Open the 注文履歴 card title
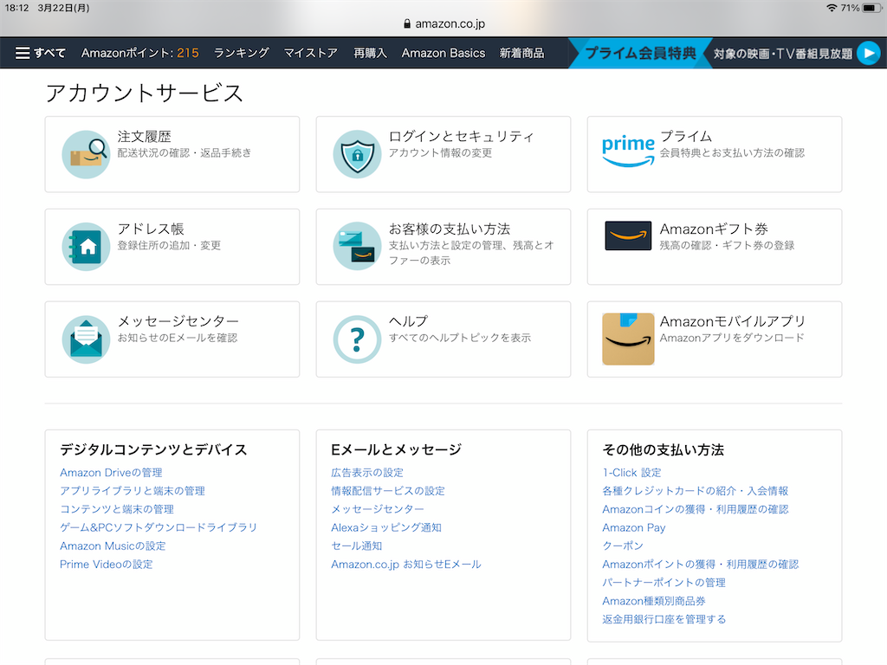The image size is (887, 665). pos(145,136)
